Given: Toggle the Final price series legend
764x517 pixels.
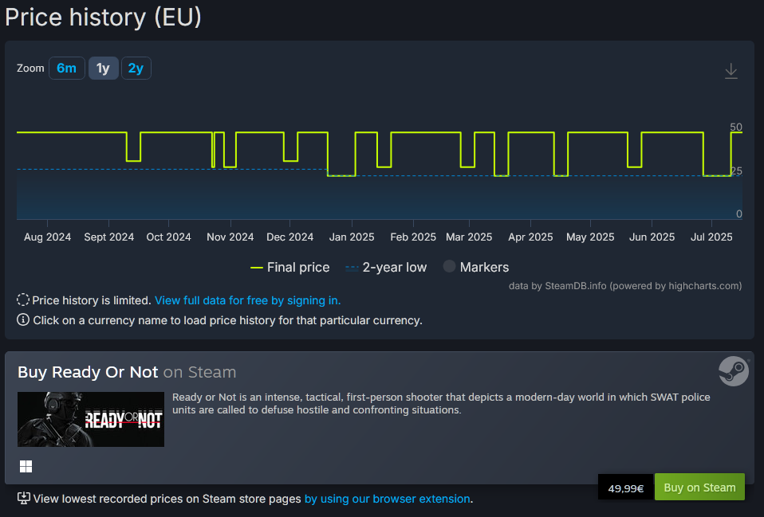Looking at the screenshot, I should [290, 268].
